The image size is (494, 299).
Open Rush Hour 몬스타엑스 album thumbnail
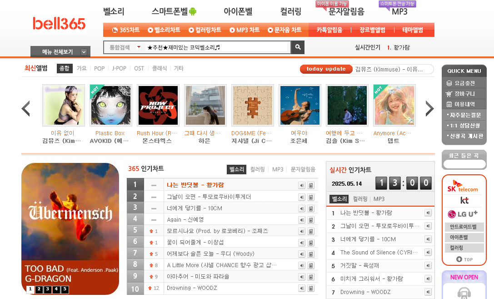(x=158, y=105)
